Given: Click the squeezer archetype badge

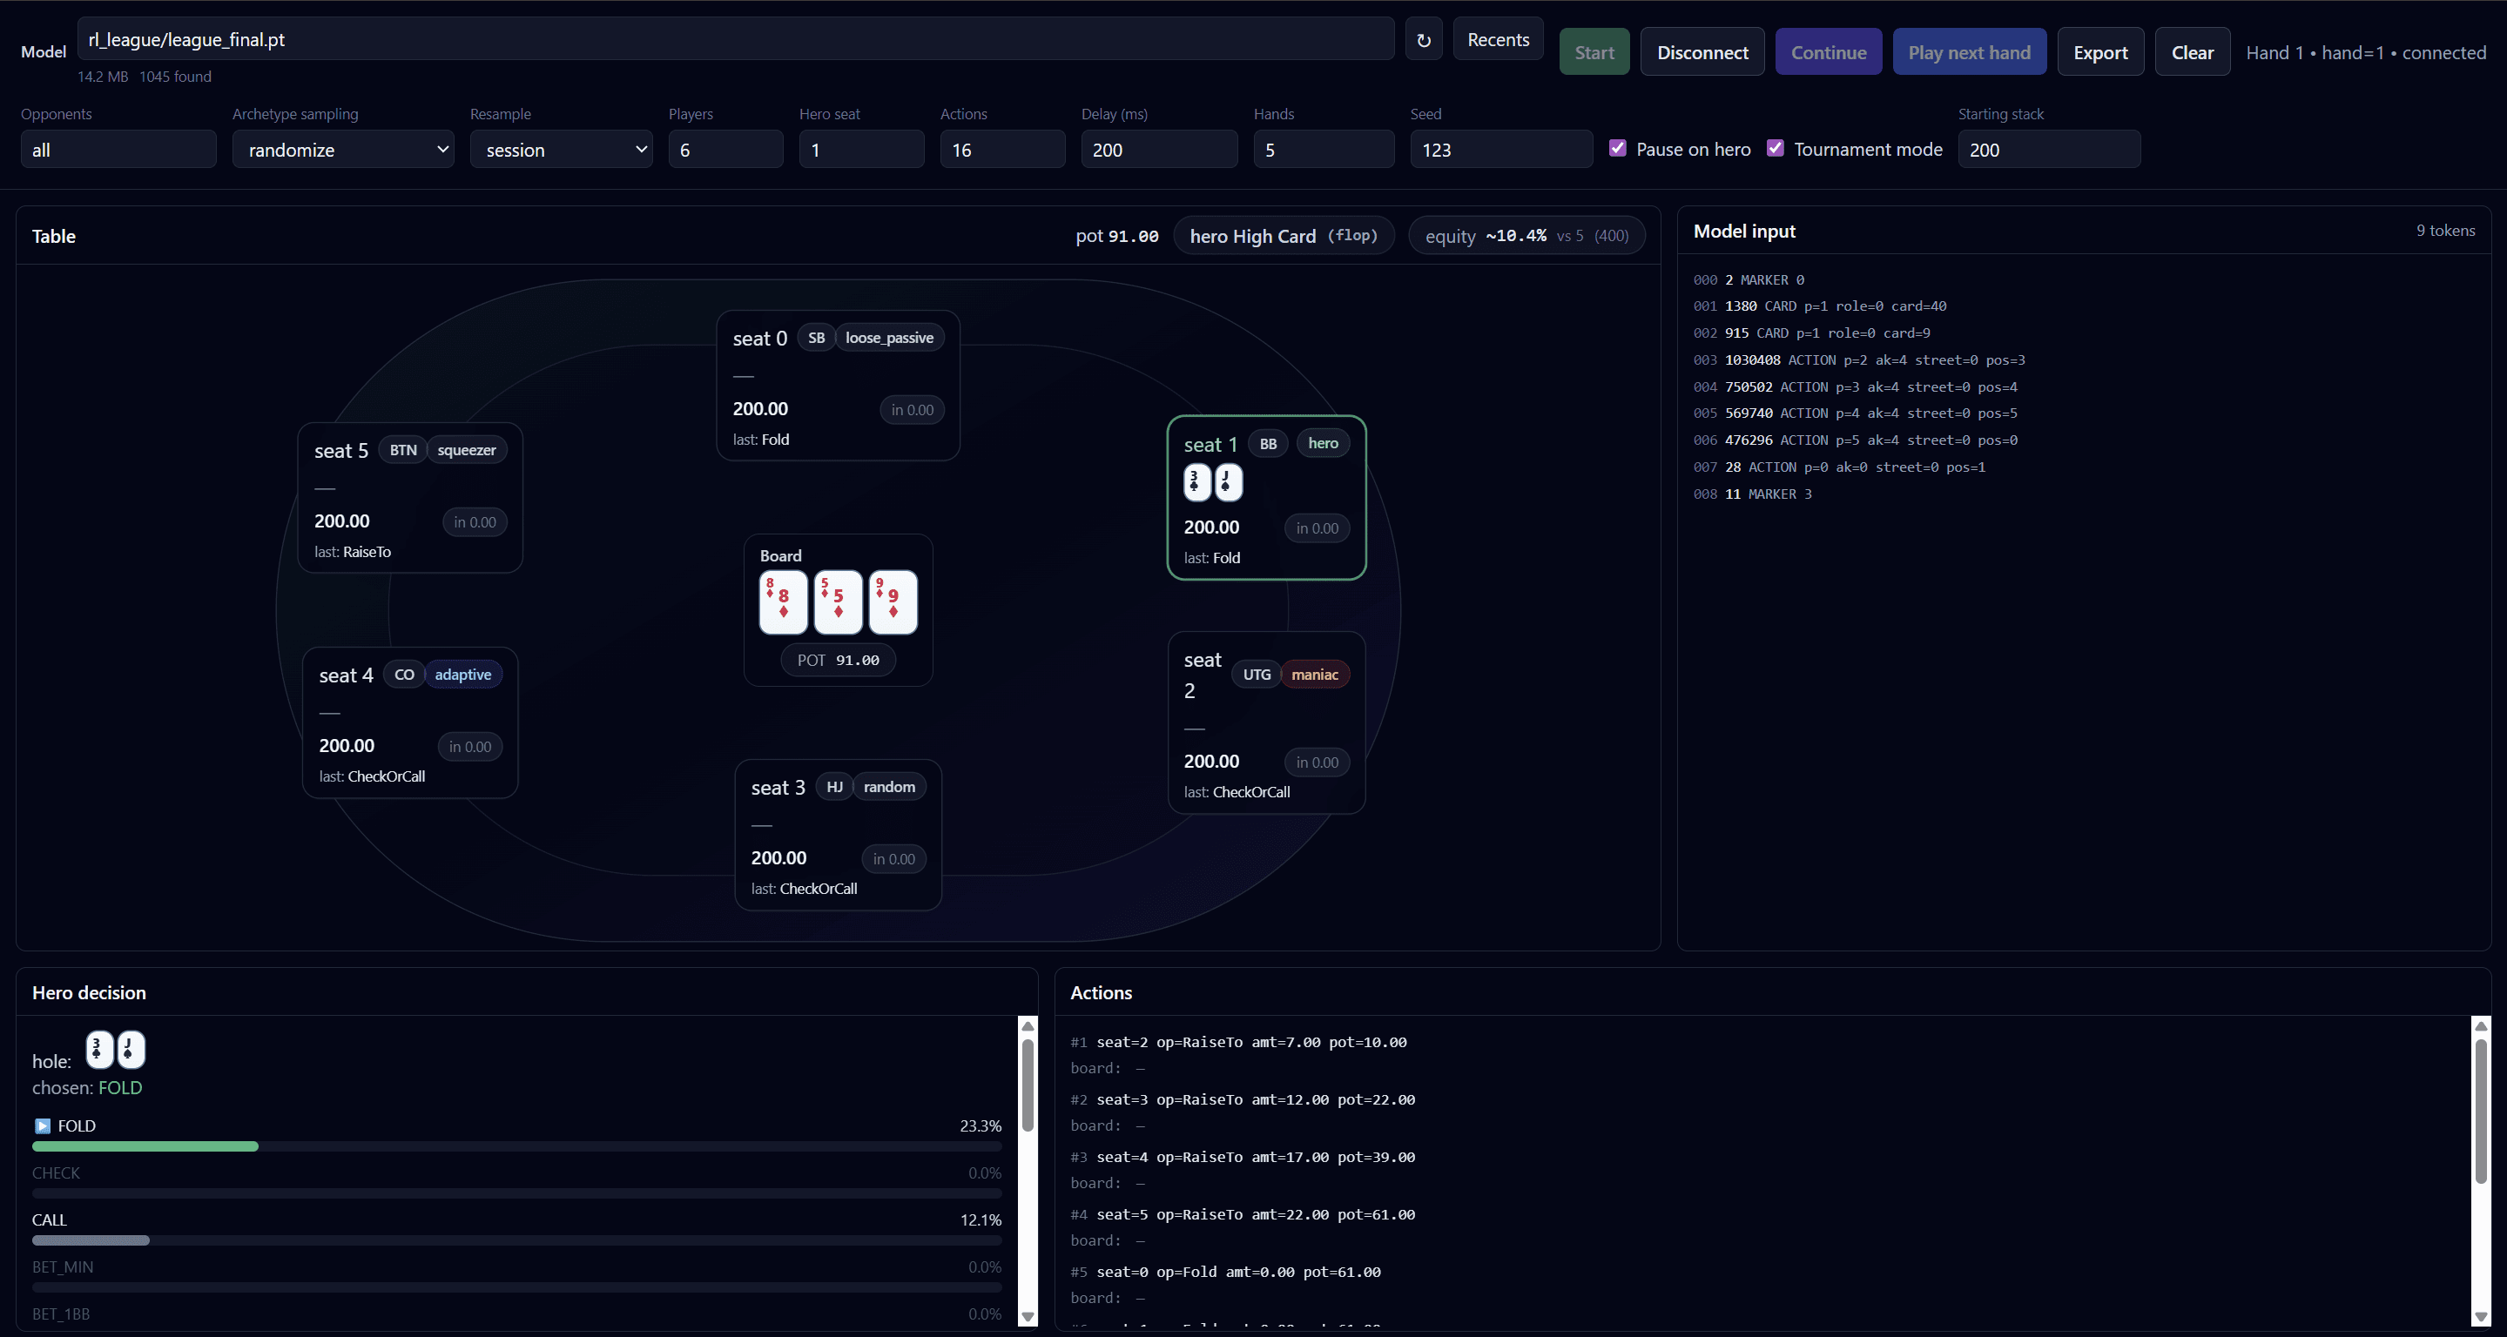Looking at the screenshot, I should point(466,449).
